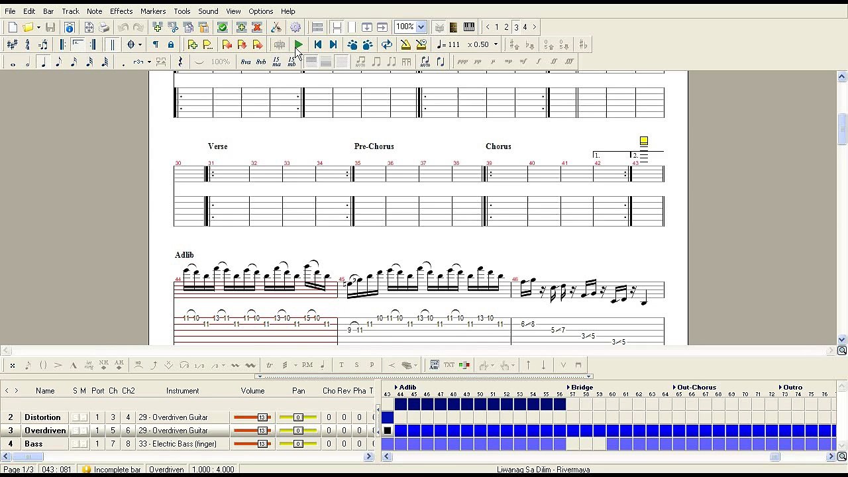
Task: Toggle Mute for the Overdriven track
Action: click(x=83, y=431)
